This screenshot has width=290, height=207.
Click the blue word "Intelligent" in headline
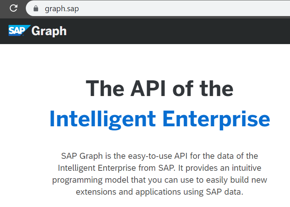[102, 118]
